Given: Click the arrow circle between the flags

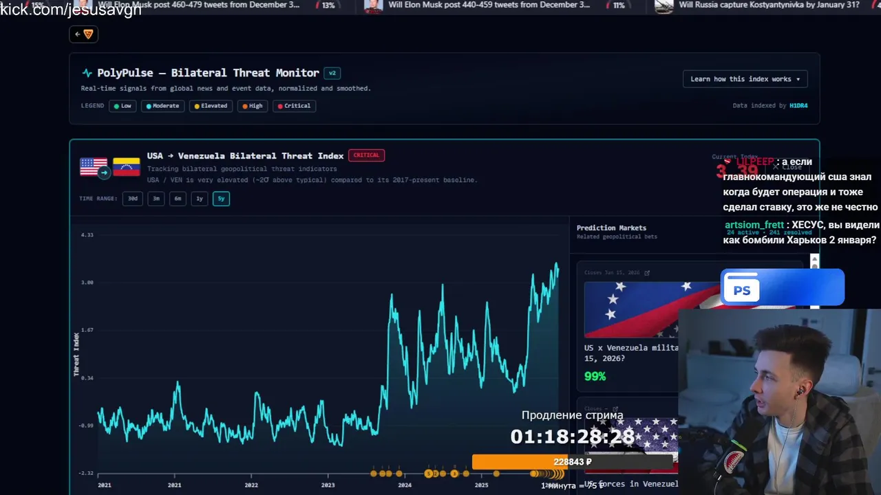Looking at the screenshot, I should [x=104, y=173].
